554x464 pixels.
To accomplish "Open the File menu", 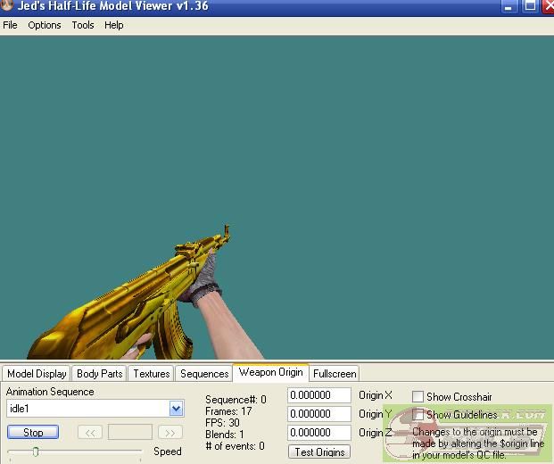I will 10,25.
